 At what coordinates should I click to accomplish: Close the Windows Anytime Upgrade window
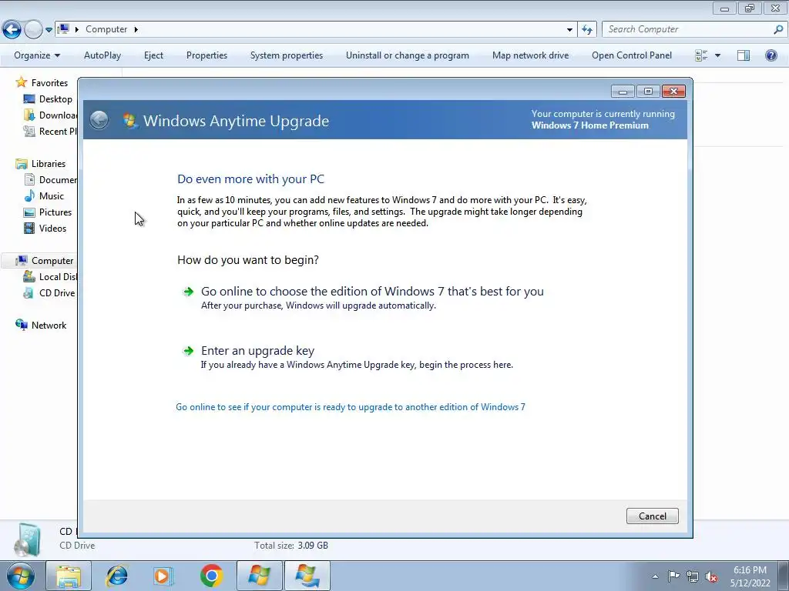pyautogui.click(x=673, y=91)
